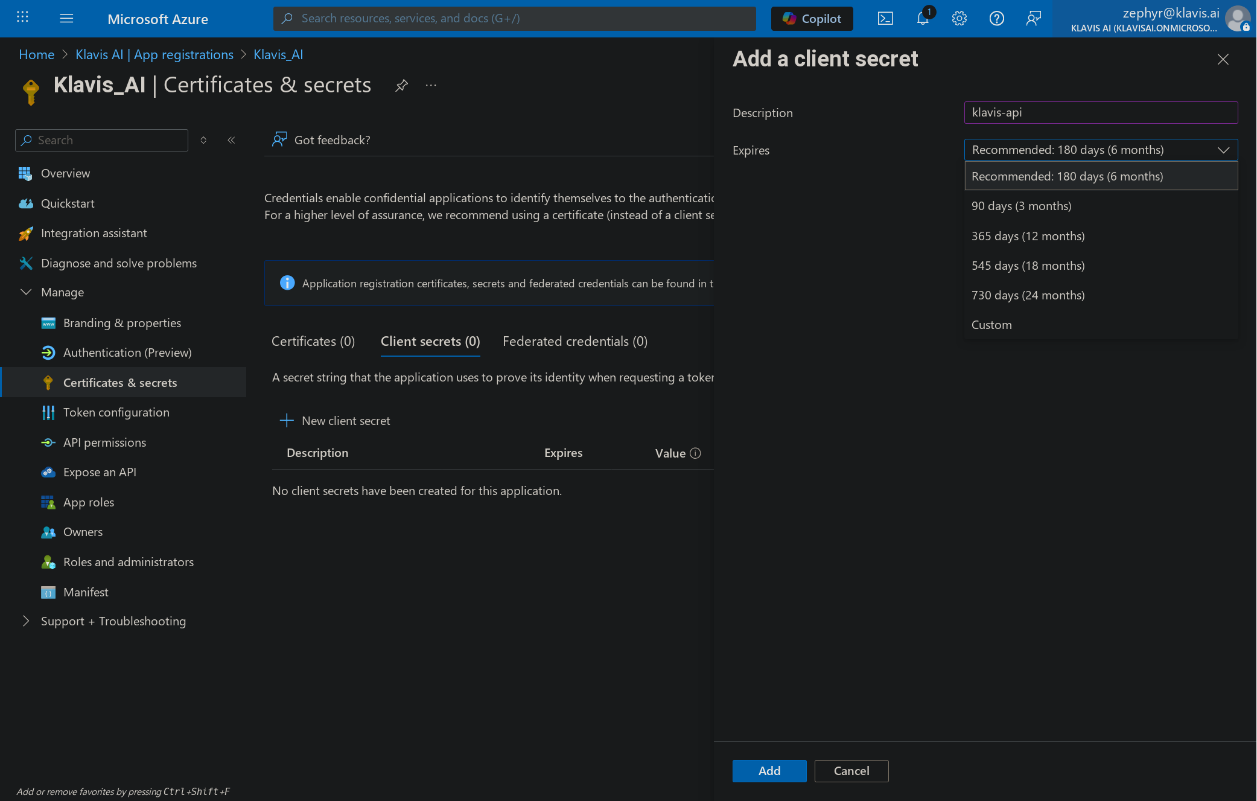Image resolution: width=1257 pixels, height=801 pixels.
Task: Collapse the Manage section
Action: [26, 292]
